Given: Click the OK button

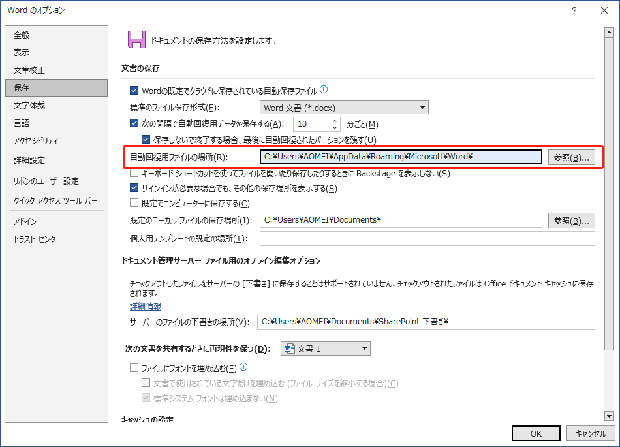Looking at the screenshot, I should tap(536, 433).
